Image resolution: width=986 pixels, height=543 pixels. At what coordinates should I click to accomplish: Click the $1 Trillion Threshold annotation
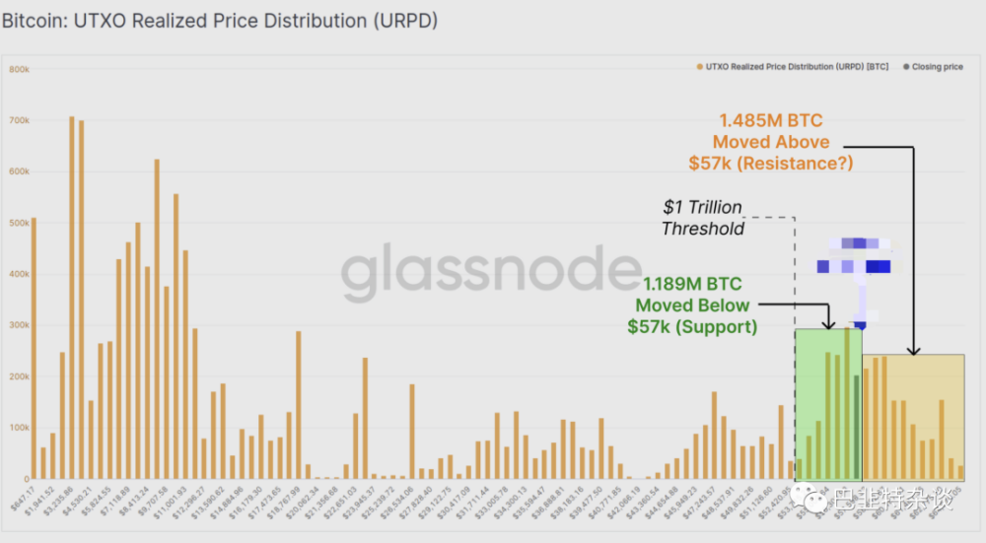(702, 218)
